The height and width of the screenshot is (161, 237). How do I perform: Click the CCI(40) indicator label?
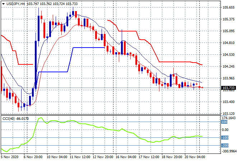tap(16, 118)
